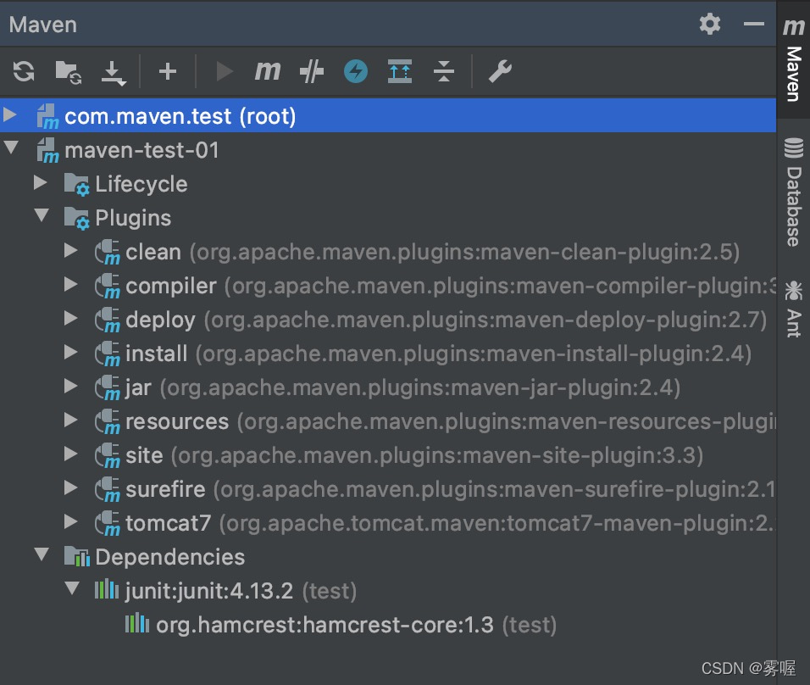Select the Maven side tab

coord(793,59)
